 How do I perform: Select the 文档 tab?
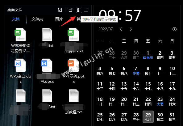[16, 19]
